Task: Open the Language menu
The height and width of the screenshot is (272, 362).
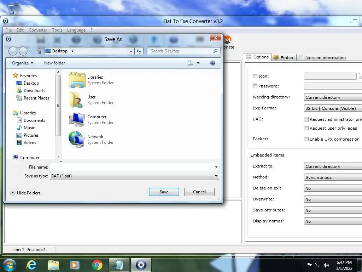Action: (x=76, y=30)
